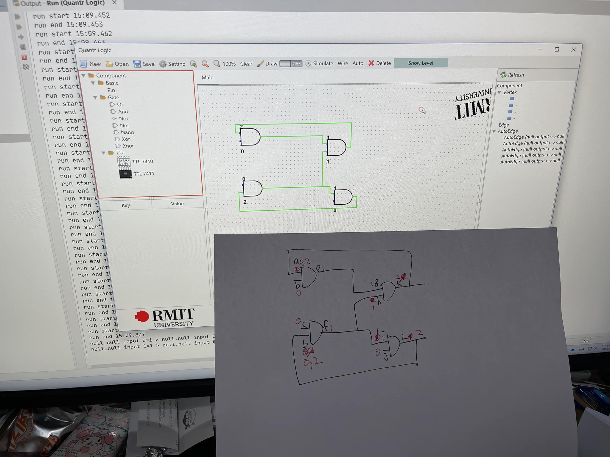Screen dimensions: 610x457
Task: Click the zoom-in magnifier icon
Action: pos(194,64)
